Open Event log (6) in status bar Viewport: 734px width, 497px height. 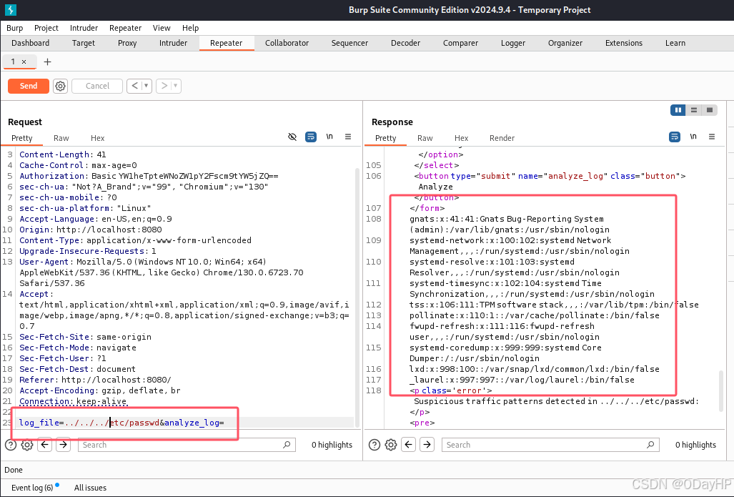(32, 488)
